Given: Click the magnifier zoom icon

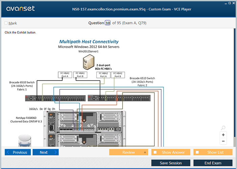Looking at the screenshot, I should (x=223, y=128).
